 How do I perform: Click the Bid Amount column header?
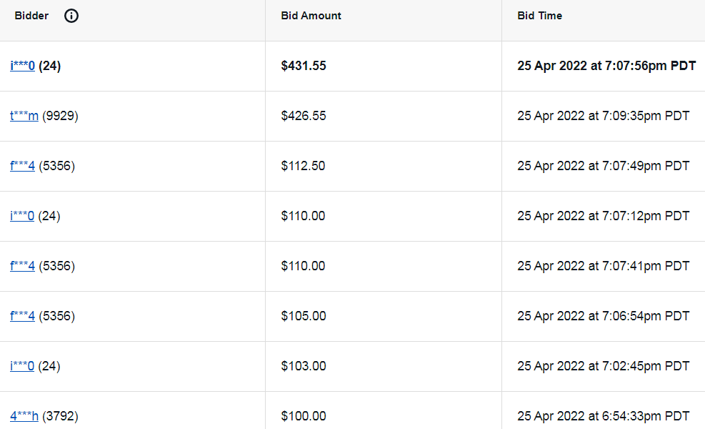coord(311,16)
